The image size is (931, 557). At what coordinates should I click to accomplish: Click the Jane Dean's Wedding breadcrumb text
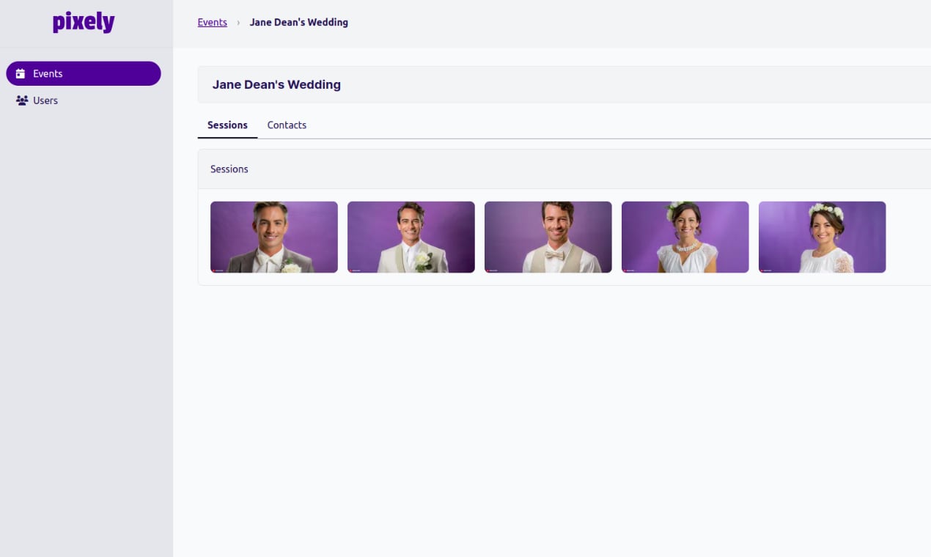pyautogui.click(x=299, y=22)
